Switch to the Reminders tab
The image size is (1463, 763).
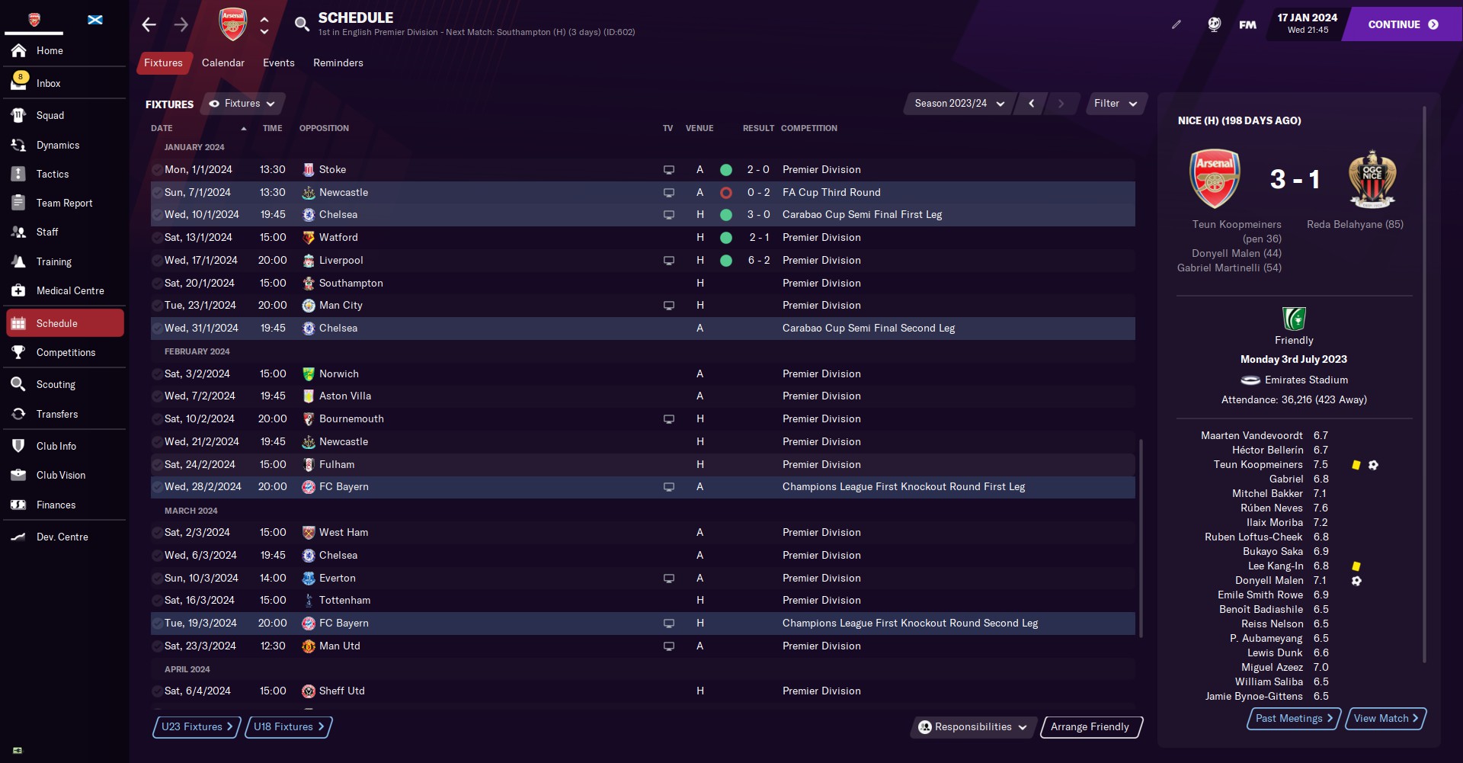tap(338, 63)
